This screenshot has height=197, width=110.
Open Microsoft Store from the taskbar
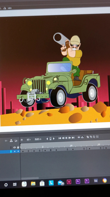tap(42, 183)
